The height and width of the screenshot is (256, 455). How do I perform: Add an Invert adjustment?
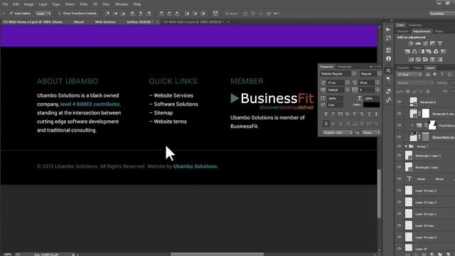(x=411, y=60)
